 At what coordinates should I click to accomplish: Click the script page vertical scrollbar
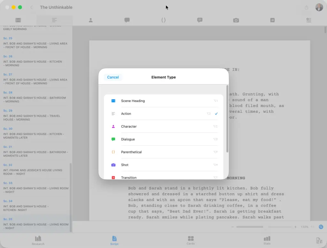[x=325, y=30]
